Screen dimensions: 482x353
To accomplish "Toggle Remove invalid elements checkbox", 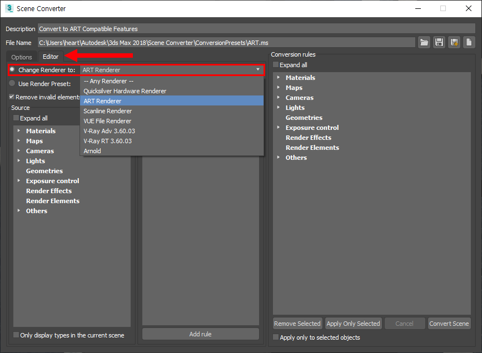I will pos(12,97).
